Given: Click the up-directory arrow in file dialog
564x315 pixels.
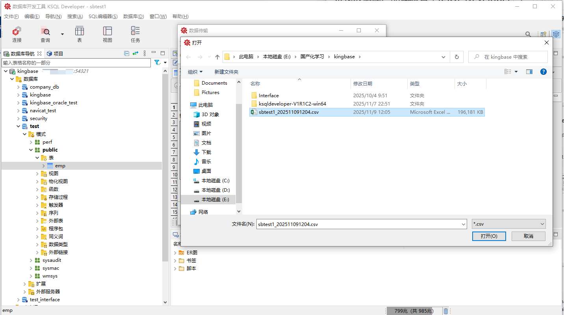Looking at the screenshot, I should (x=217, y=57).
